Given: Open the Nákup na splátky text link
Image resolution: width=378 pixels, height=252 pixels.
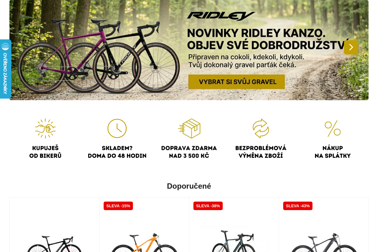Looking at the screenshot, I should tap(333, 152).
